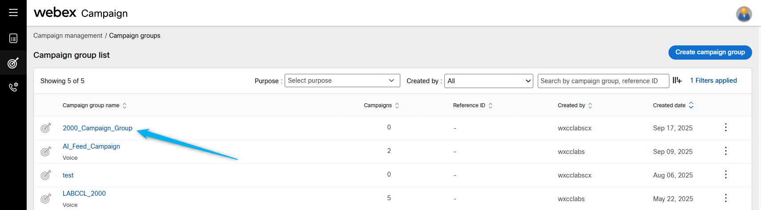Open the Created by All dropdown
The width and height of the screenshot is (761, 210).
pyautogui.click(x=488, y=81)
